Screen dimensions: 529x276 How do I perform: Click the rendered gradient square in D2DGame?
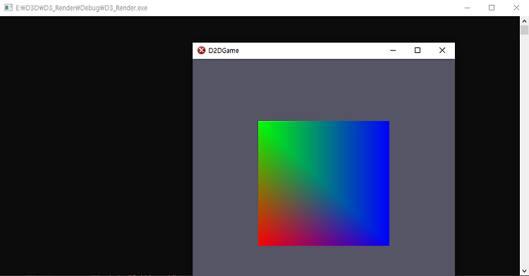click(x=324, y=184)
